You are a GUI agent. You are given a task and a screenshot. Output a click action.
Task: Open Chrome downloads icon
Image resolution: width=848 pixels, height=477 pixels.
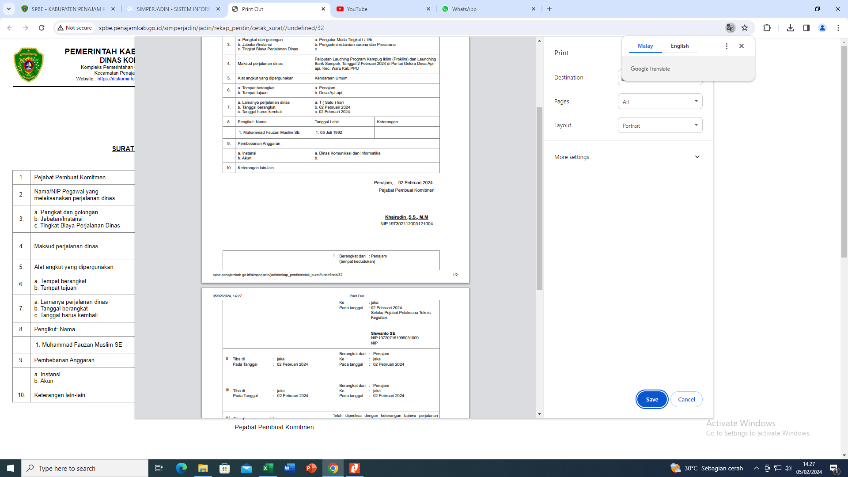coord(791,28)
